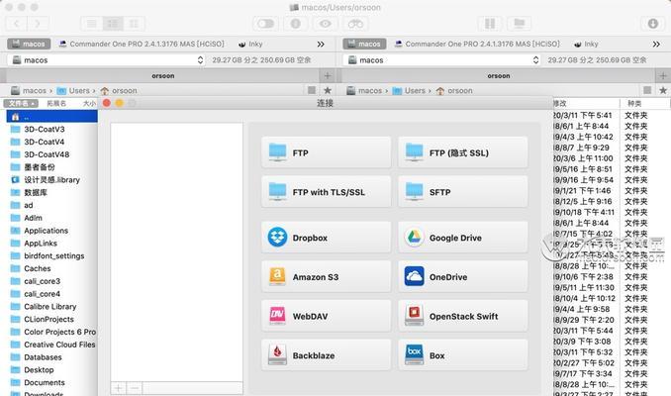Switch to list view mode
Image resolution: width=671 pixels, height=396 pixels.
tap(92, 24)
